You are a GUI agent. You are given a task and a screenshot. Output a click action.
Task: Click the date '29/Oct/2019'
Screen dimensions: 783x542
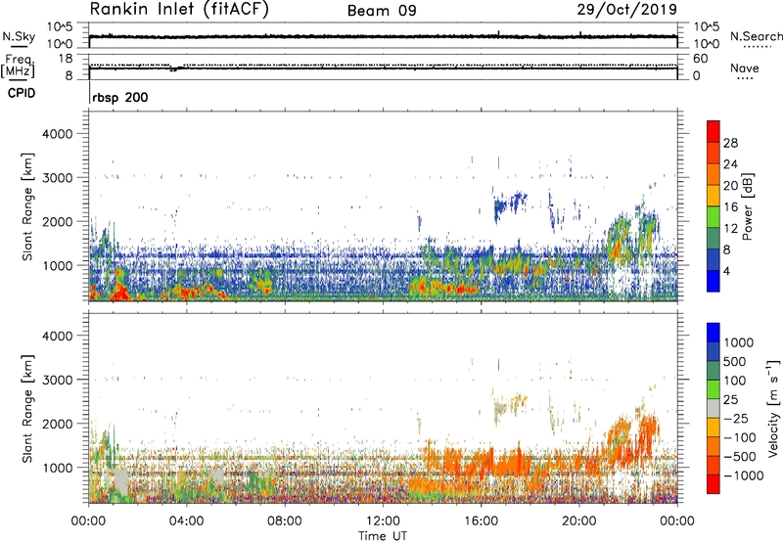(x=627, y=9)
